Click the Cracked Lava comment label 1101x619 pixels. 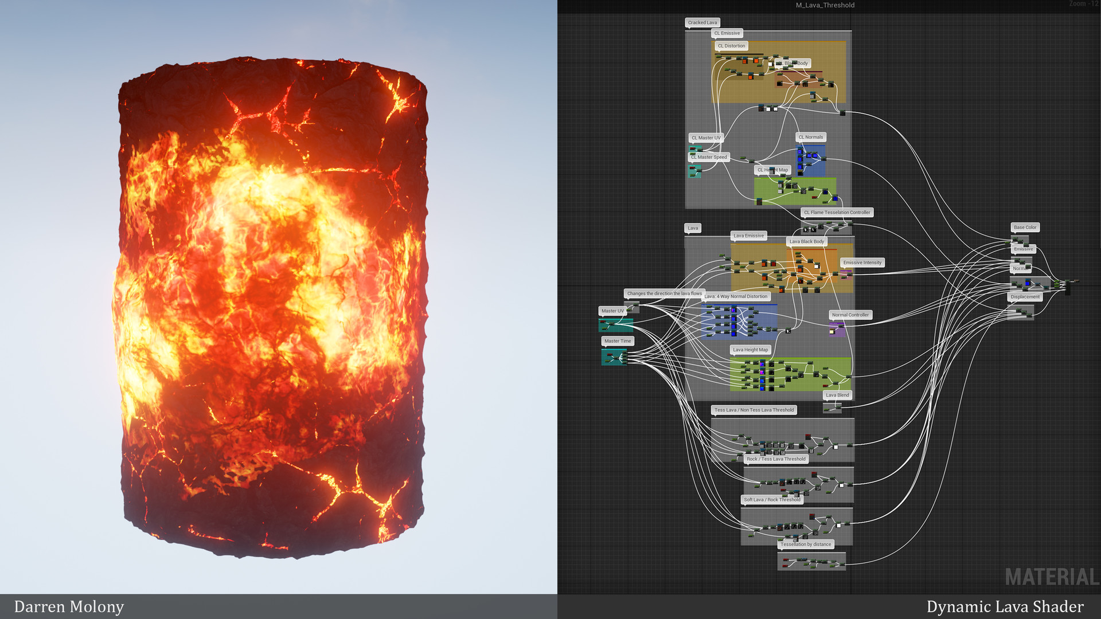[x=702, y=23]
